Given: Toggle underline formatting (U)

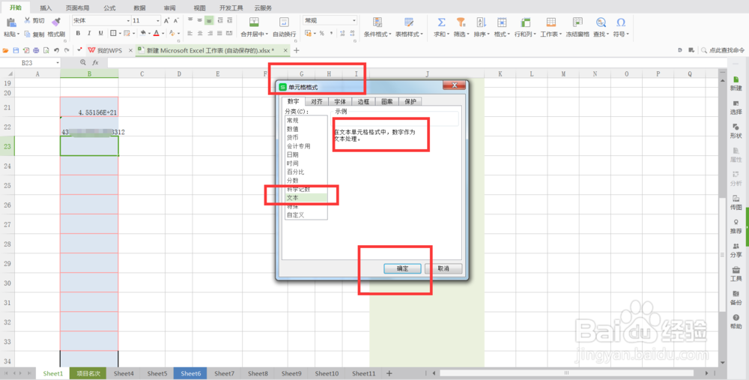Looking at the screenshot, I should [x=100, y=34].
